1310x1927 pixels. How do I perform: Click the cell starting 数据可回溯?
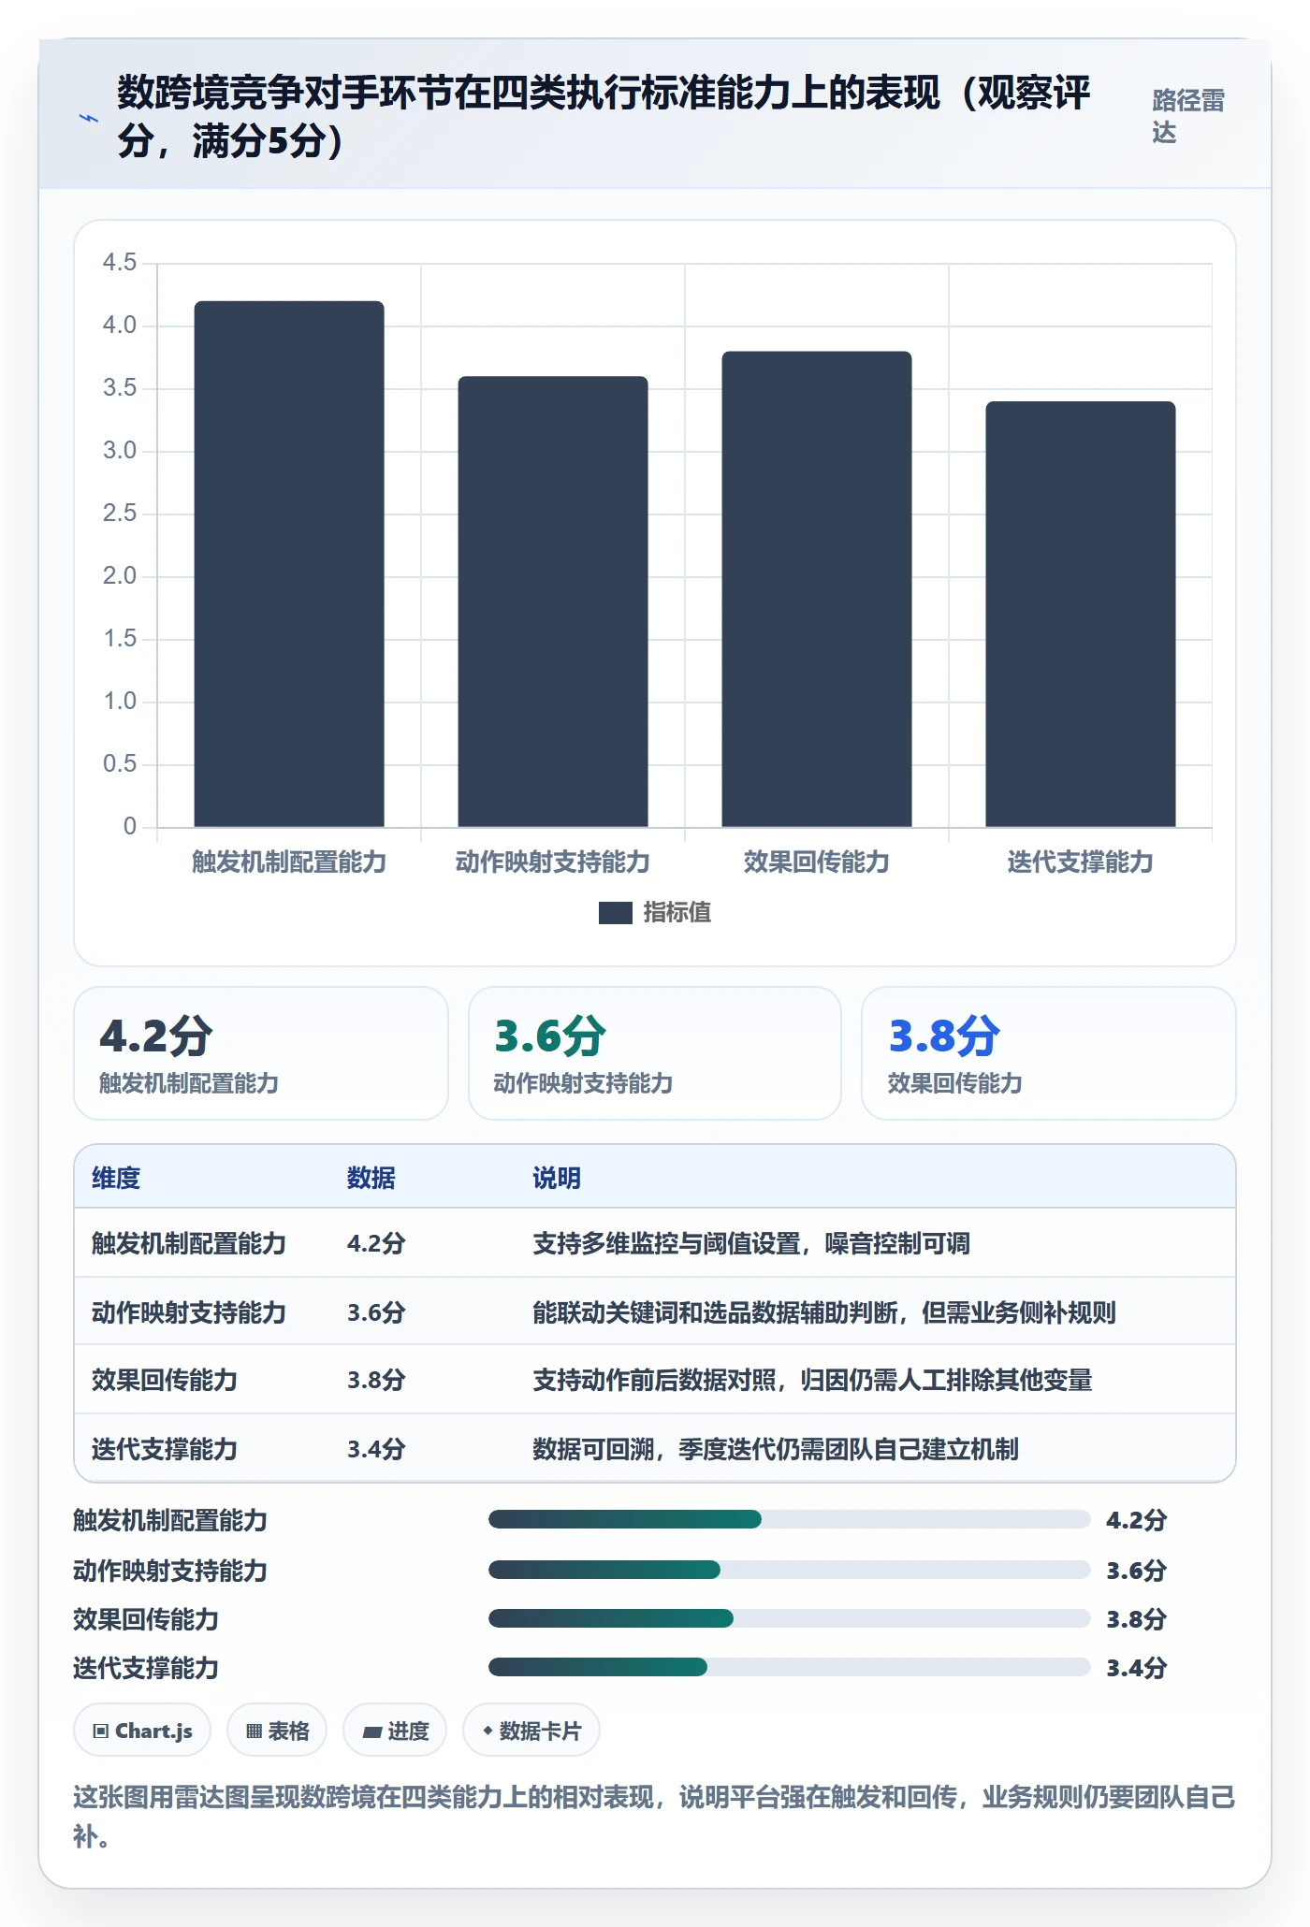776,1449
